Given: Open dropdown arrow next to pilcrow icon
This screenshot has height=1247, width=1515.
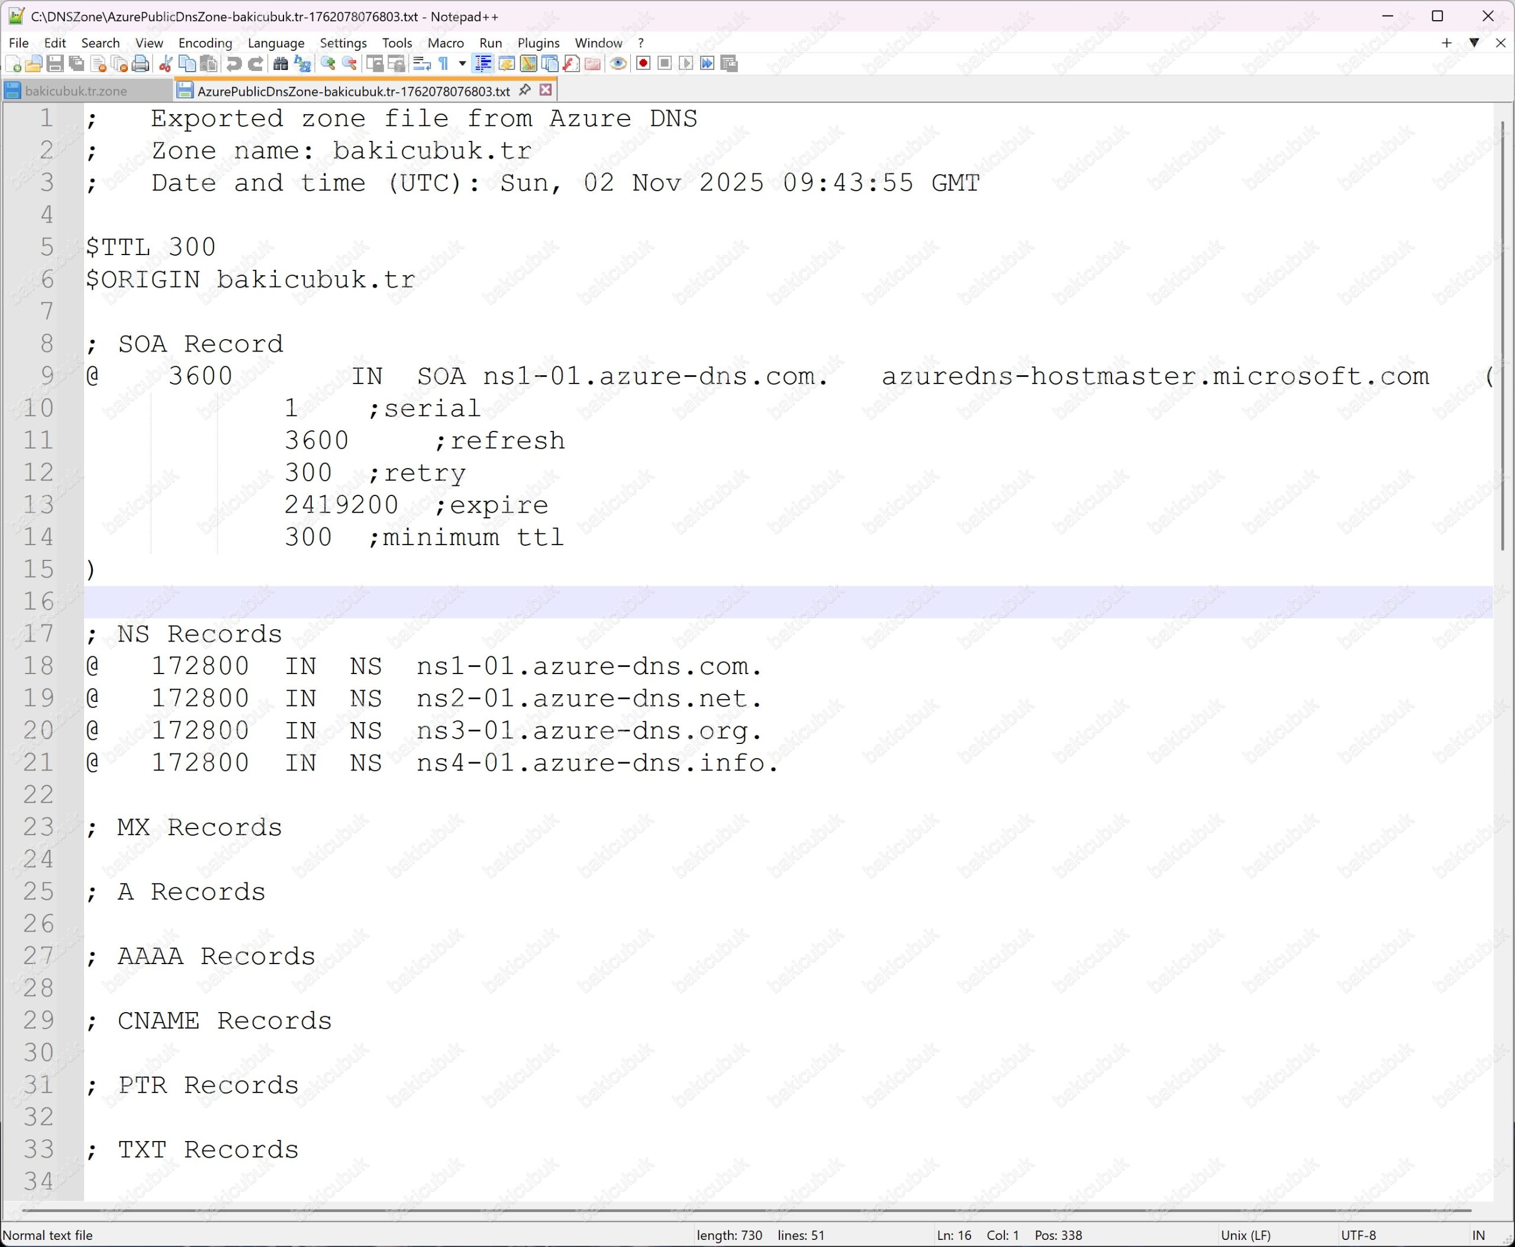Looking at the screenshot, I should click(x=462, y=64).
